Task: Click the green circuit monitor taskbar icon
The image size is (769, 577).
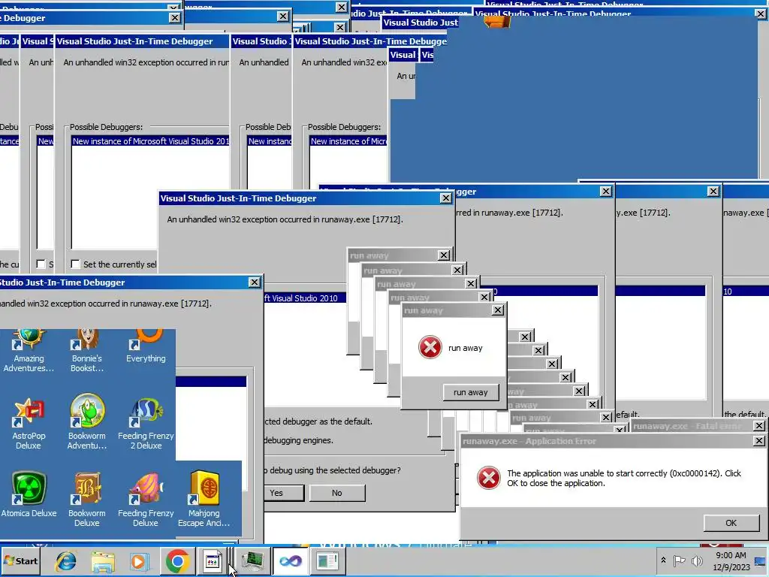Action: 252,560
